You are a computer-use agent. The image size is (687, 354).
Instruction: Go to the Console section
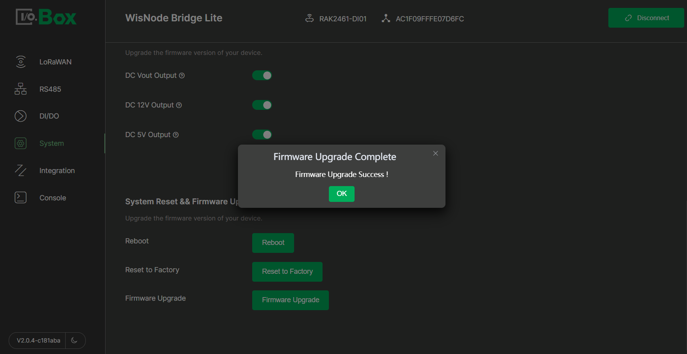pyautogui.click(x=53, y=198)
